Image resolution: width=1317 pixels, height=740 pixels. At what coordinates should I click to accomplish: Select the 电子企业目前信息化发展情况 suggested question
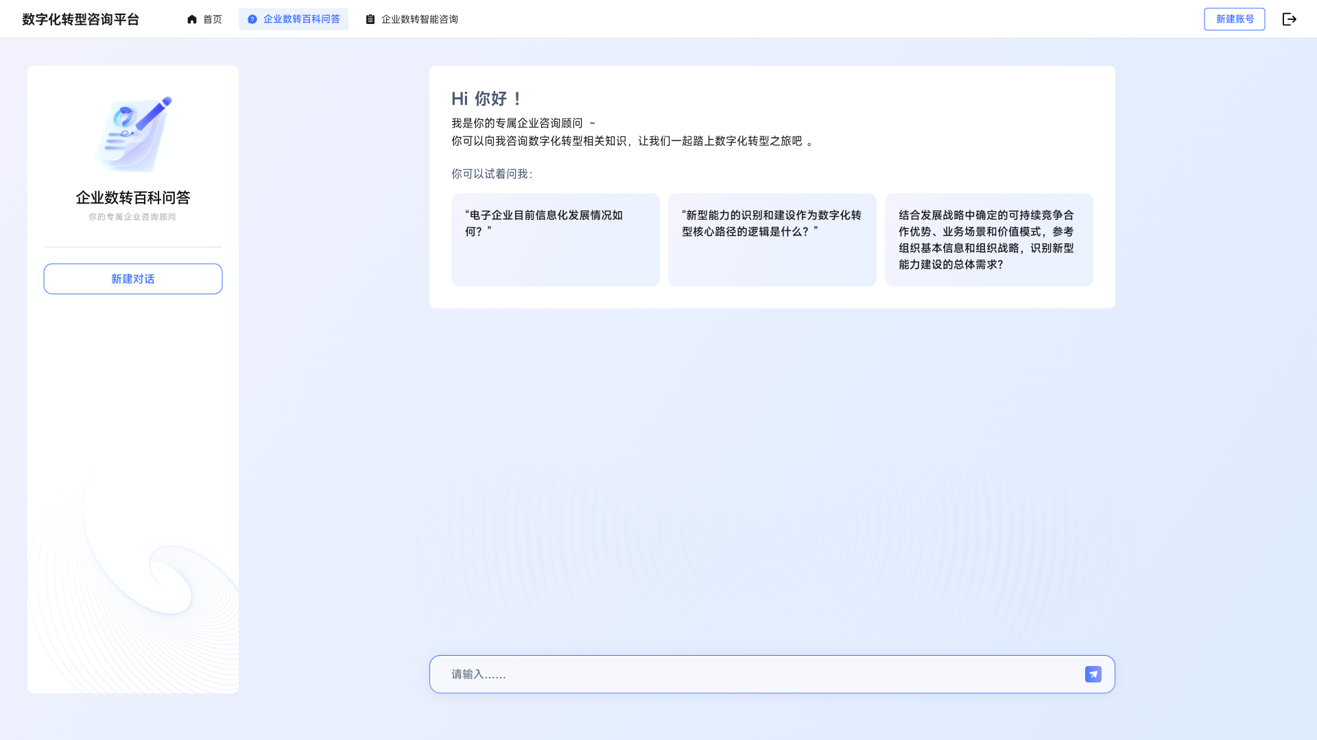coord(555,239)
